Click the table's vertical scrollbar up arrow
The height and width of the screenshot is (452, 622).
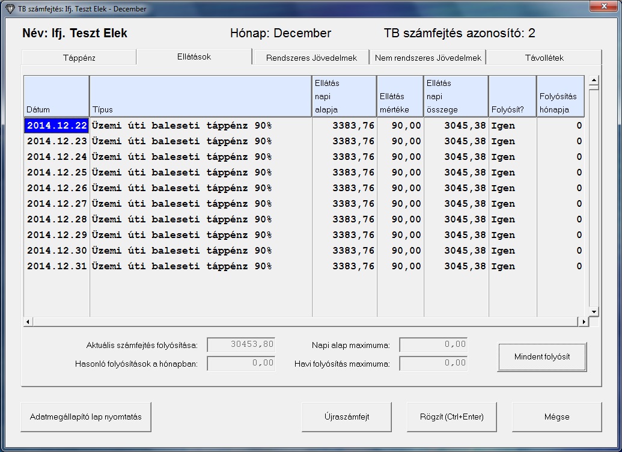(594, 81)
